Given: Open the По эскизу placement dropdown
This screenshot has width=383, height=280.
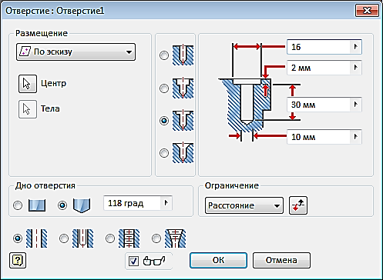Looking at the screenshot, I should pyautogui.click(x=76, y=52).
